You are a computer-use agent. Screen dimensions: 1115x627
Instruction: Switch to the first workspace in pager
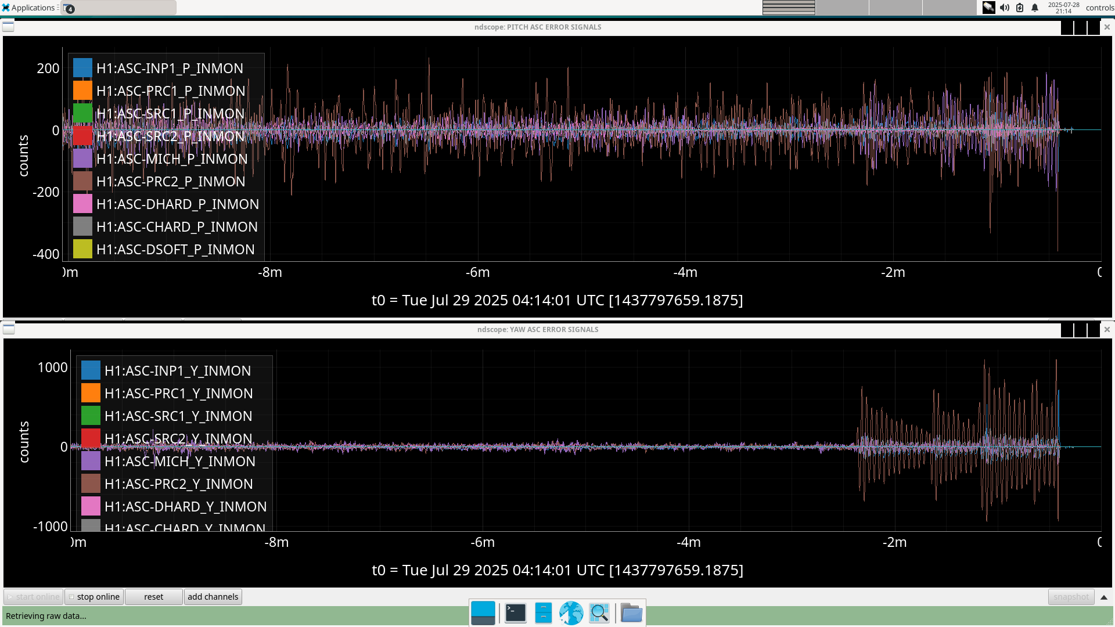pyautogui.click(x=789, y=8)
